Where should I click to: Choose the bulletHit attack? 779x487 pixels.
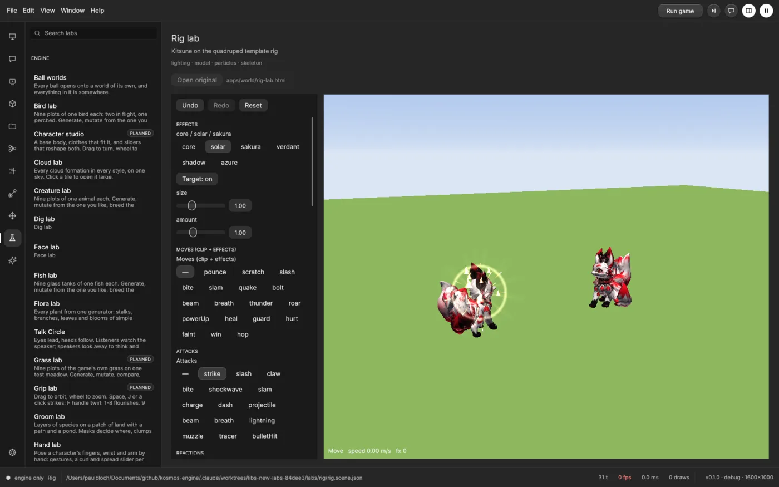click(265, 436)
